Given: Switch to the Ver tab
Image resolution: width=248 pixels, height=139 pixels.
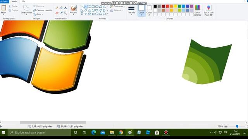Looking at the screenshot, I should tap(24, 1).
